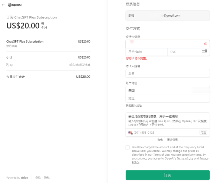Focus the CVC input field
This screenshot has height=183, width=223.
[188, 52]
